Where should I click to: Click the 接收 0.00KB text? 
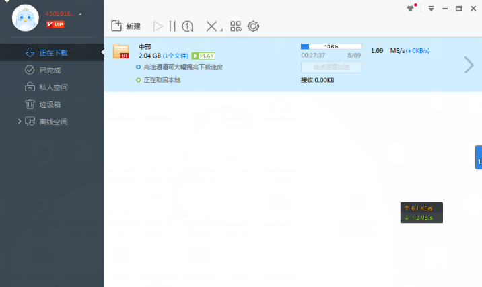(317, 80)
